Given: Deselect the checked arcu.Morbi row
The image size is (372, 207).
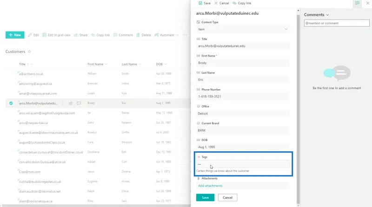Looking at the screenshot, I should [11, 103].
